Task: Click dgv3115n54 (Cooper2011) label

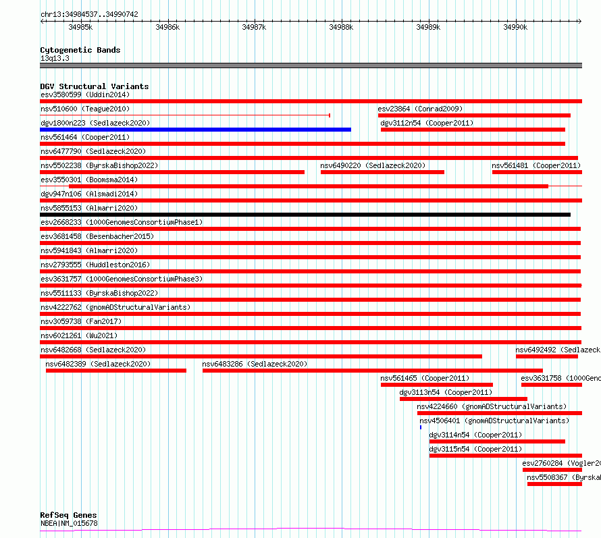Action: pos(475,449)
